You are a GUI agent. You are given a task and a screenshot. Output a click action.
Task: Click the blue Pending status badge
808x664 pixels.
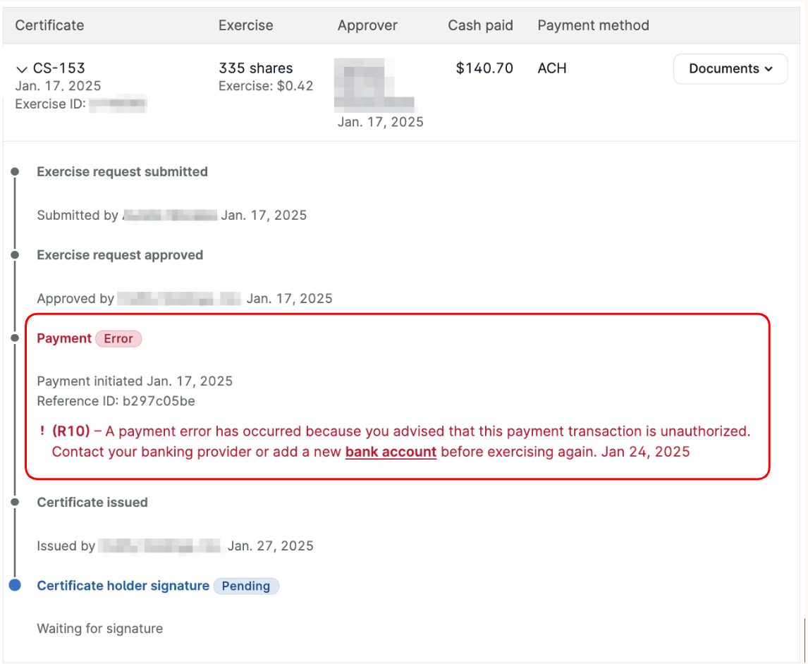(246, 586)
